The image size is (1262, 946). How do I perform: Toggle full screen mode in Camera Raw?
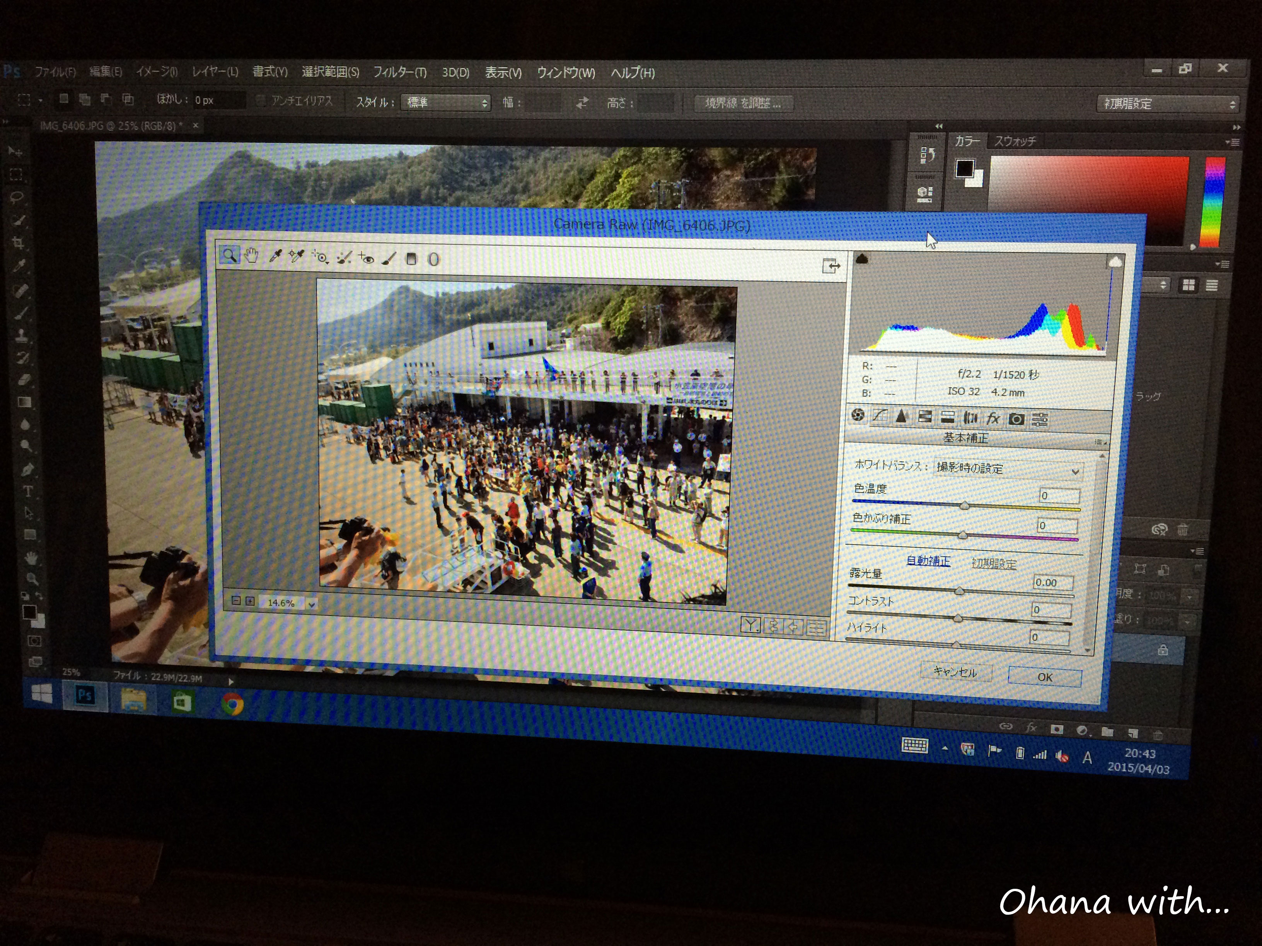[x=831, y=266]
